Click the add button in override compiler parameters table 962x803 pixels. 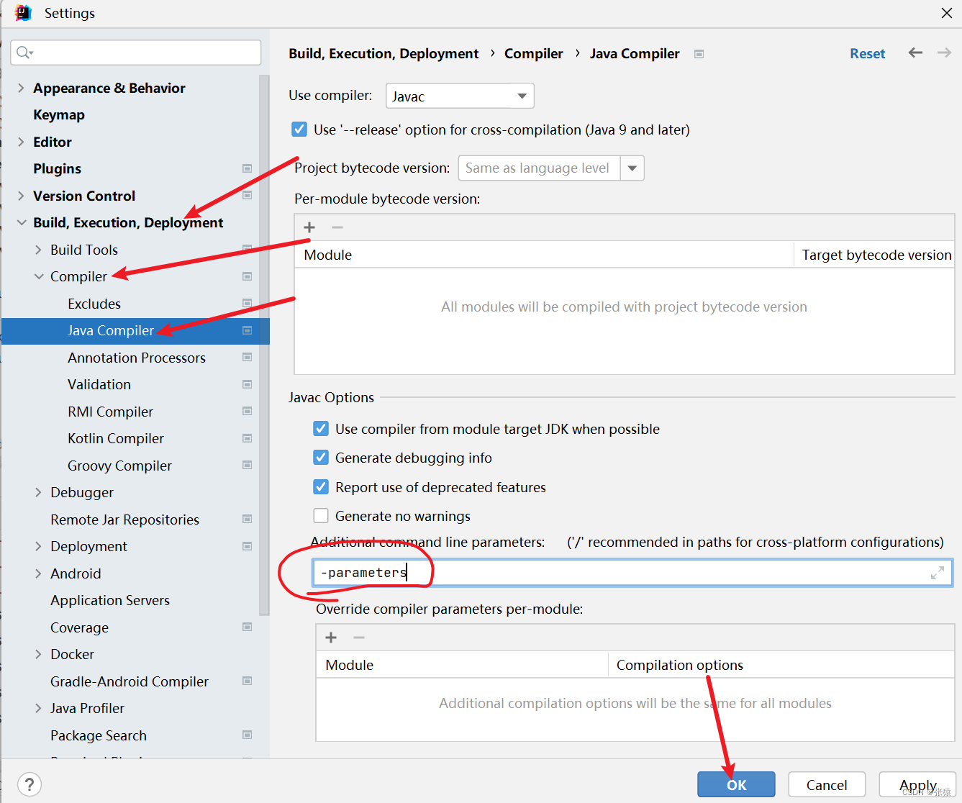[x=331, y=638]
